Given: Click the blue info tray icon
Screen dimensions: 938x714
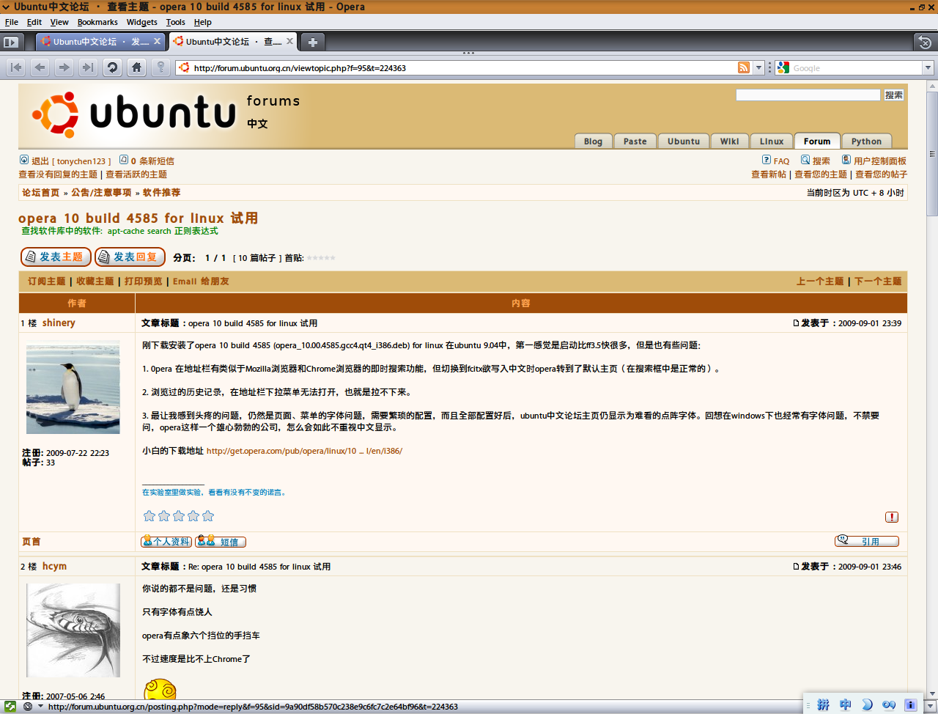Looking at the screenshot, I should click(x=911, y=704).
